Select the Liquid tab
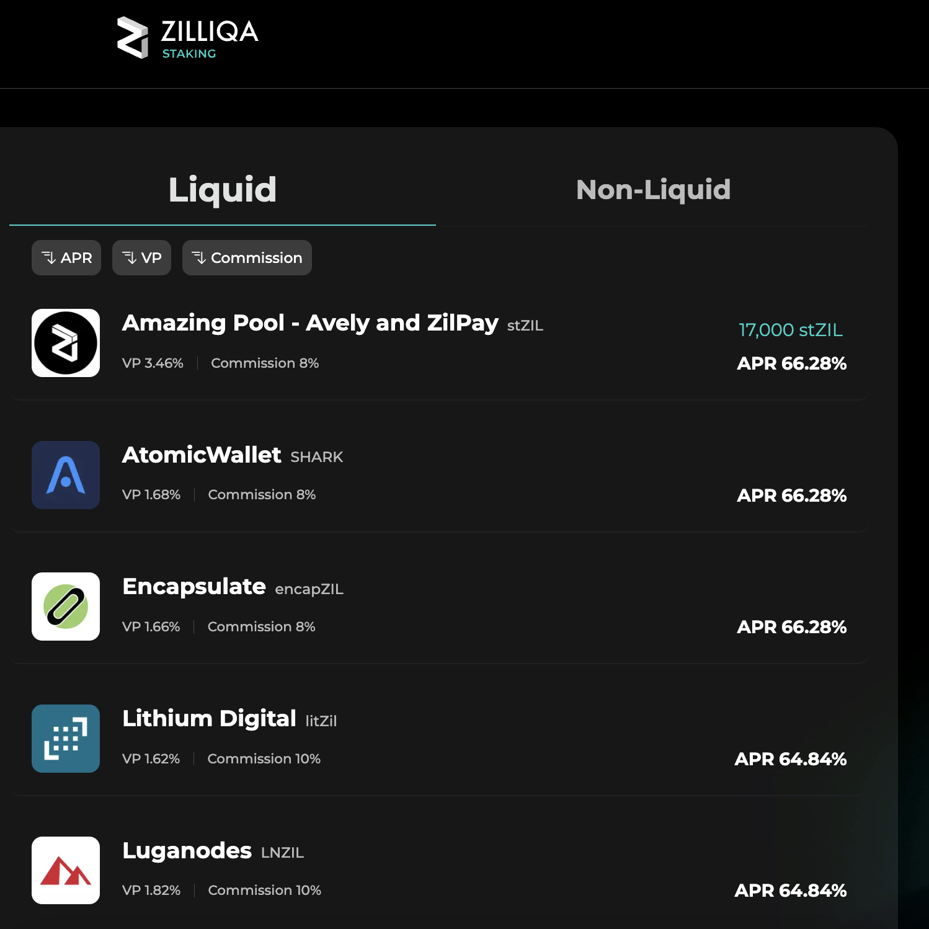 tap(222, 190)
